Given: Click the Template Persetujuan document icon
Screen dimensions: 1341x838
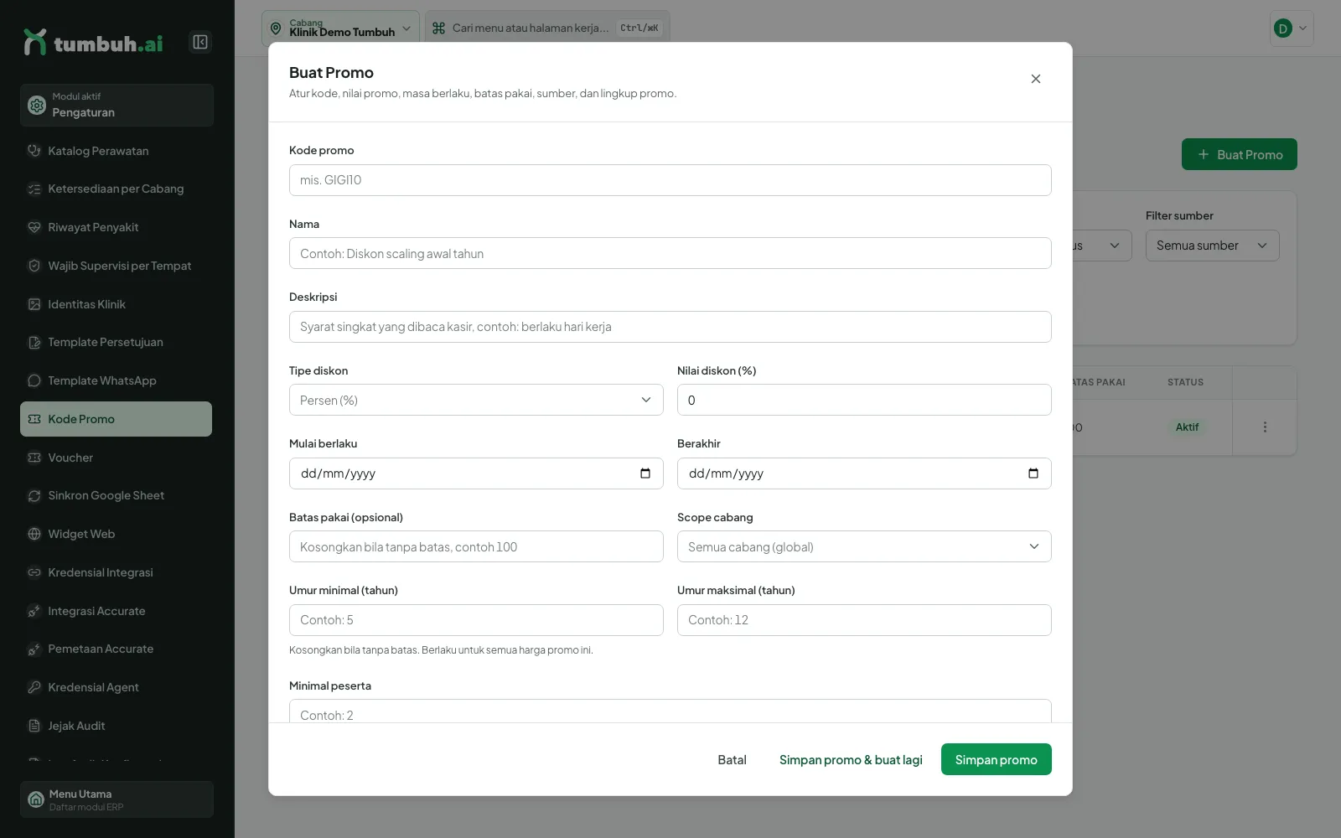Looking at the screenshot, I should point(34,342).
